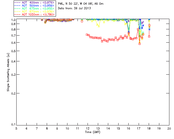Click the AOT 675nm legend entry

34,8
